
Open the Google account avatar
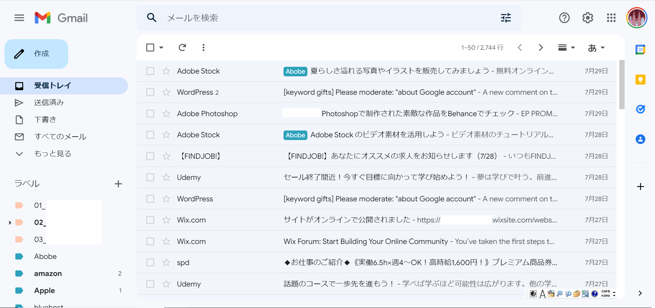pyautogui.click(x=637, y=18)
